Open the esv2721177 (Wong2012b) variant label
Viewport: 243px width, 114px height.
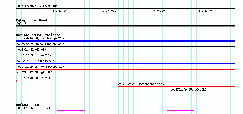point(34,72)
